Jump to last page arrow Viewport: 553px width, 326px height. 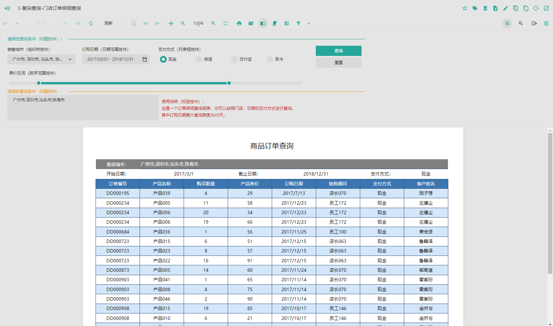[77, 23]
